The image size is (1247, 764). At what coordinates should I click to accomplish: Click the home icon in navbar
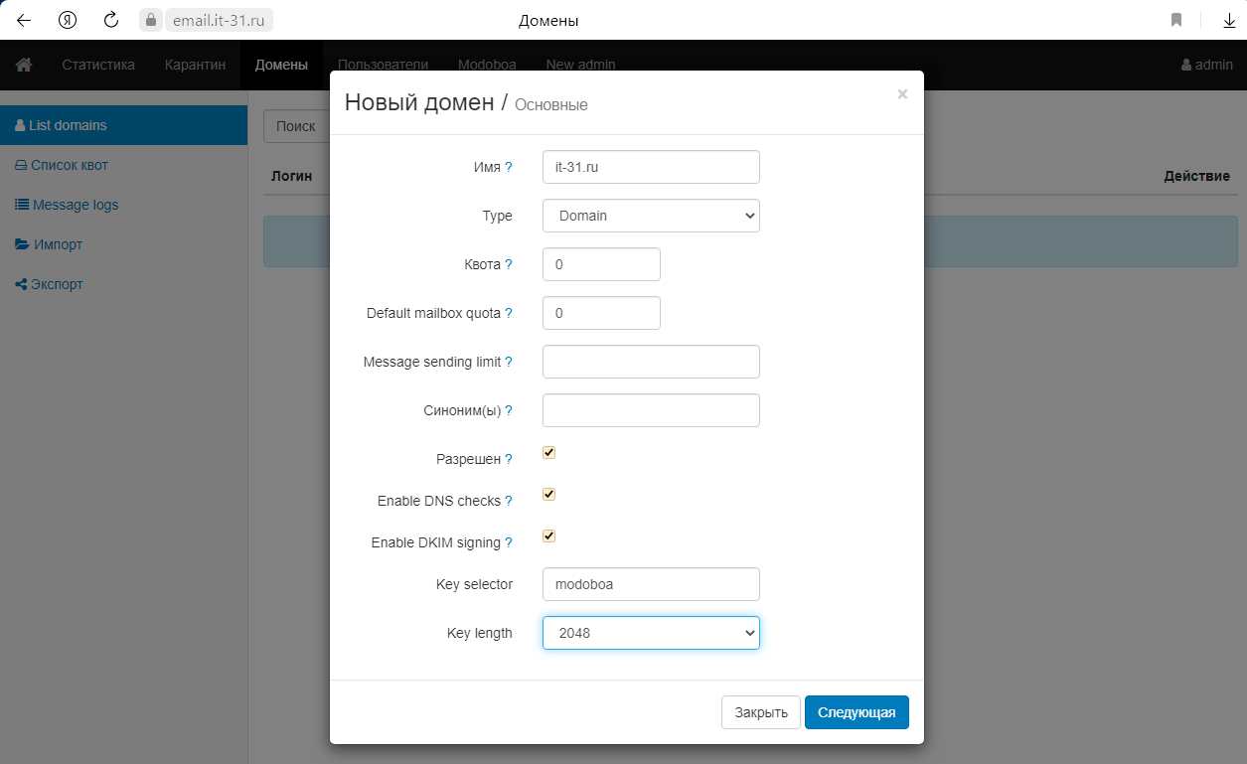24,65
